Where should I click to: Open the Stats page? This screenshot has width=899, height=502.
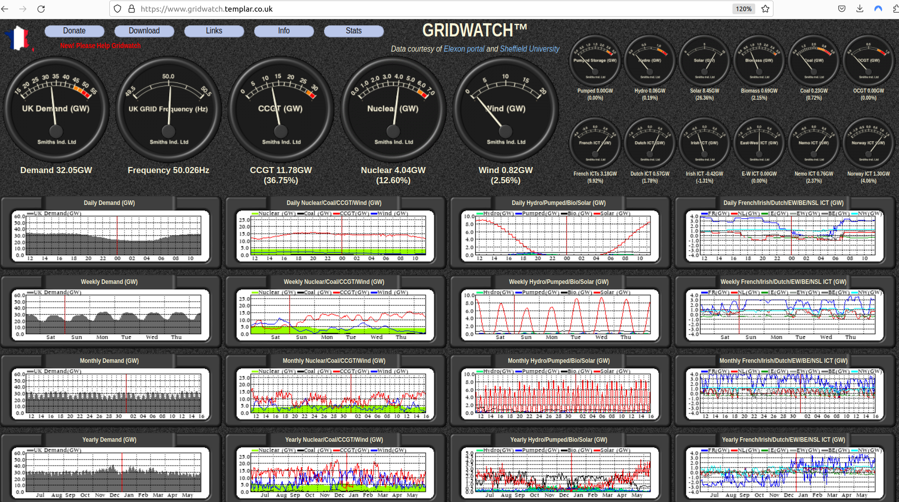pyautogui.click(x=353, y=31)
